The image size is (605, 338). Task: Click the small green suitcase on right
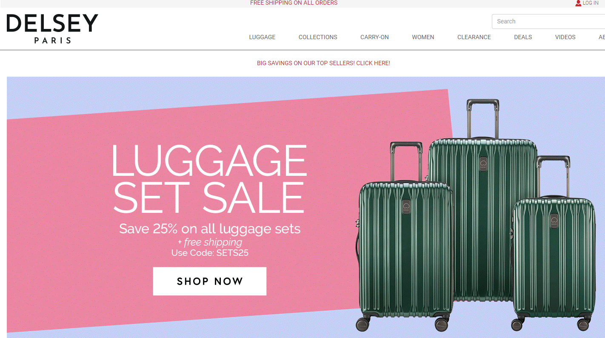tap(553, 243)
